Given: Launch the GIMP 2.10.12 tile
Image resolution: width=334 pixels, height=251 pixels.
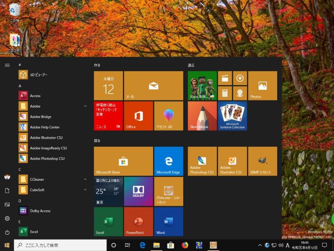Looking at the screenshot, I should click(x=262, y=161).
